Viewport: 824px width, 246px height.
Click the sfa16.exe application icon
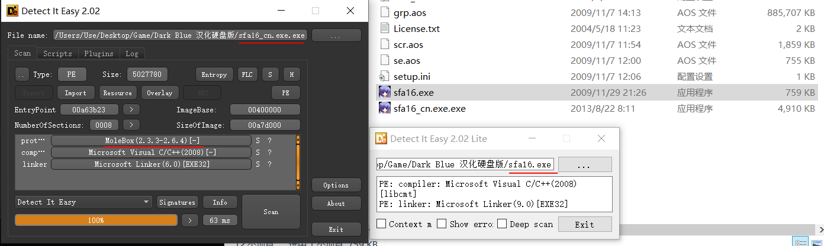(385, 93)
